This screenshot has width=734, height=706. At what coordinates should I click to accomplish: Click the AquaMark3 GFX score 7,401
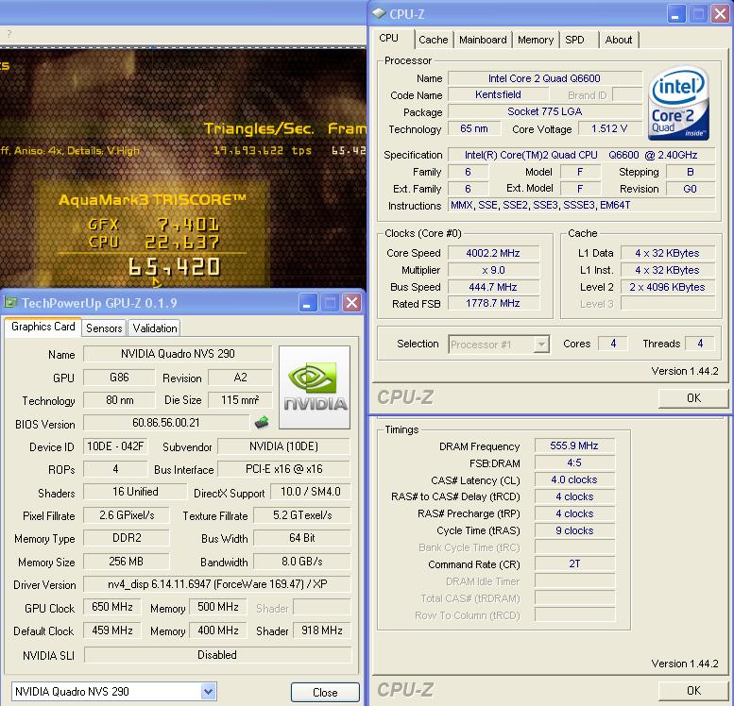(x=188, y=225)
